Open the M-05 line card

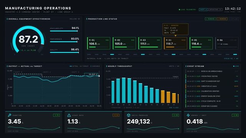201,43
